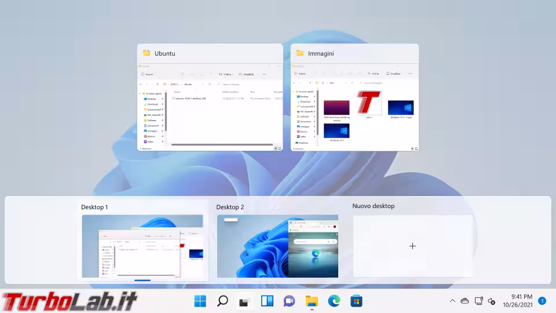
Task: Switch to Desktop 1 thumbnail
Action: (142, 246)
